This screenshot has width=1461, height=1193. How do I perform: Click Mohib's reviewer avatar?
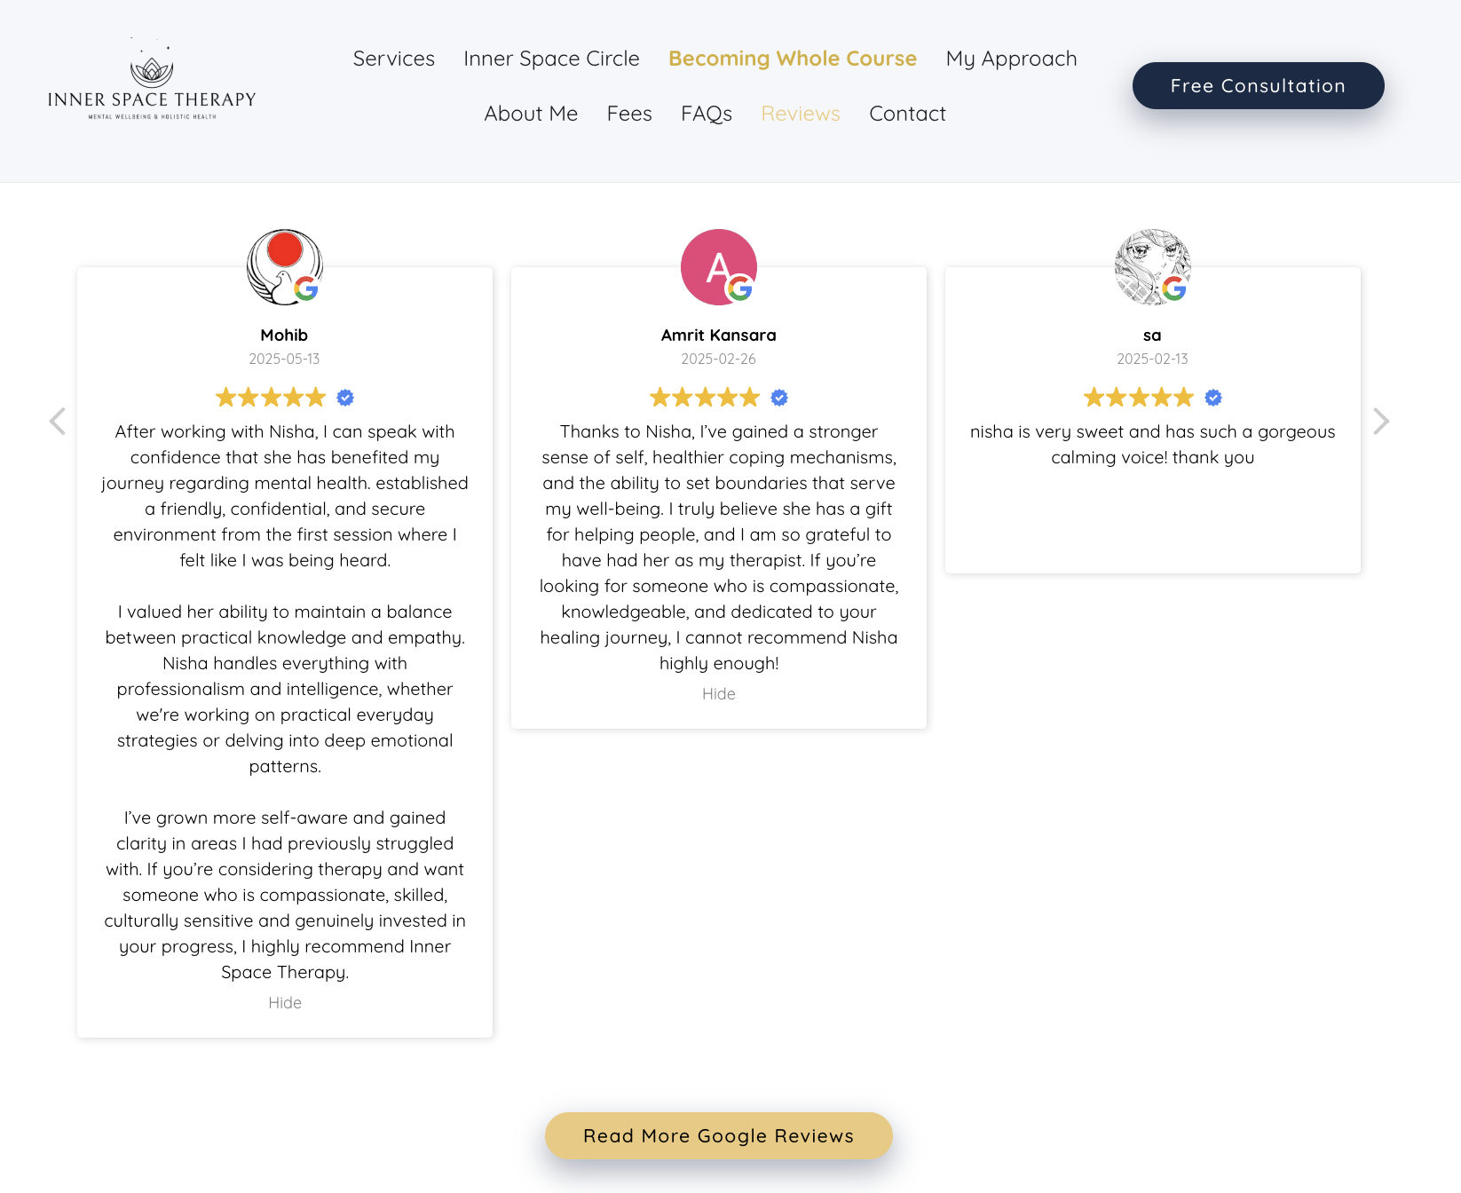click(284, 266)
